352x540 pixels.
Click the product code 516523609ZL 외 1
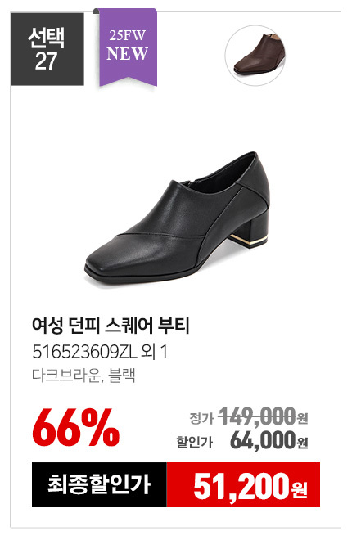[x=100, y=352]
